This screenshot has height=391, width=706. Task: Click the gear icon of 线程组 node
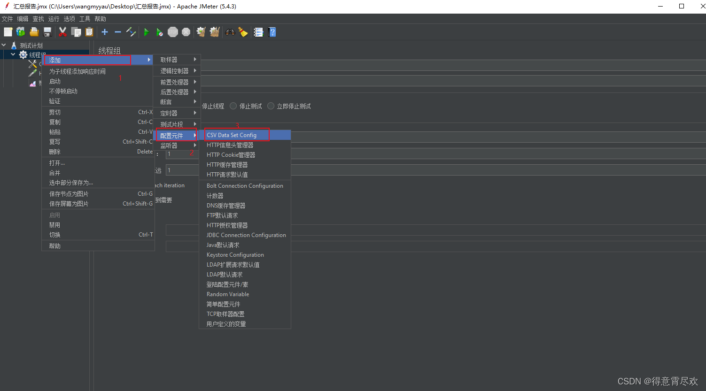23,55
